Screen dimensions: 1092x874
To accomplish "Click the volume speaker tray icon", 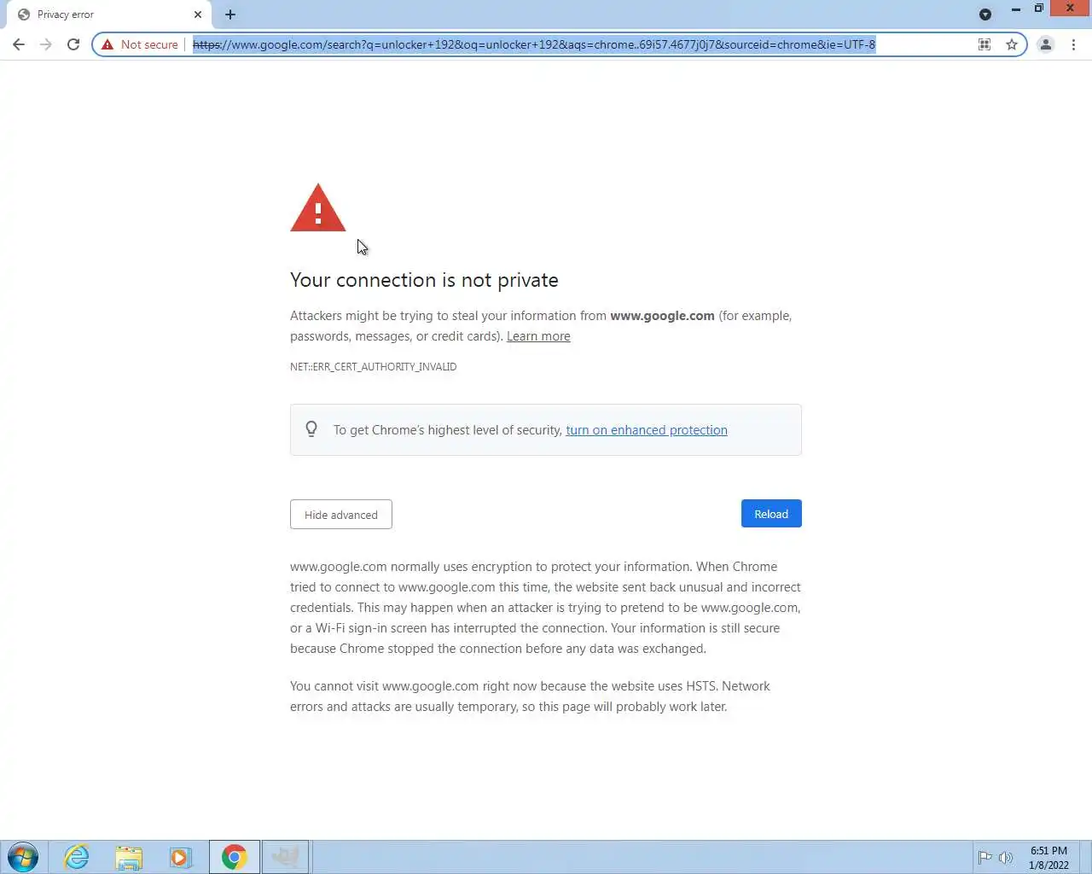I will click(x=1006, y=858).
